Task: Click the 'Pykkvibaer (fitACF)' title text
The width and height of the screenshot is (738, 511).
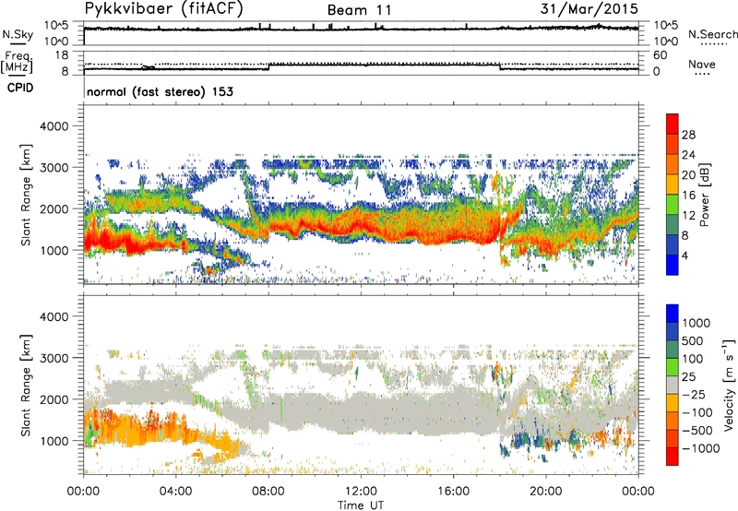Action: [163, 9]
